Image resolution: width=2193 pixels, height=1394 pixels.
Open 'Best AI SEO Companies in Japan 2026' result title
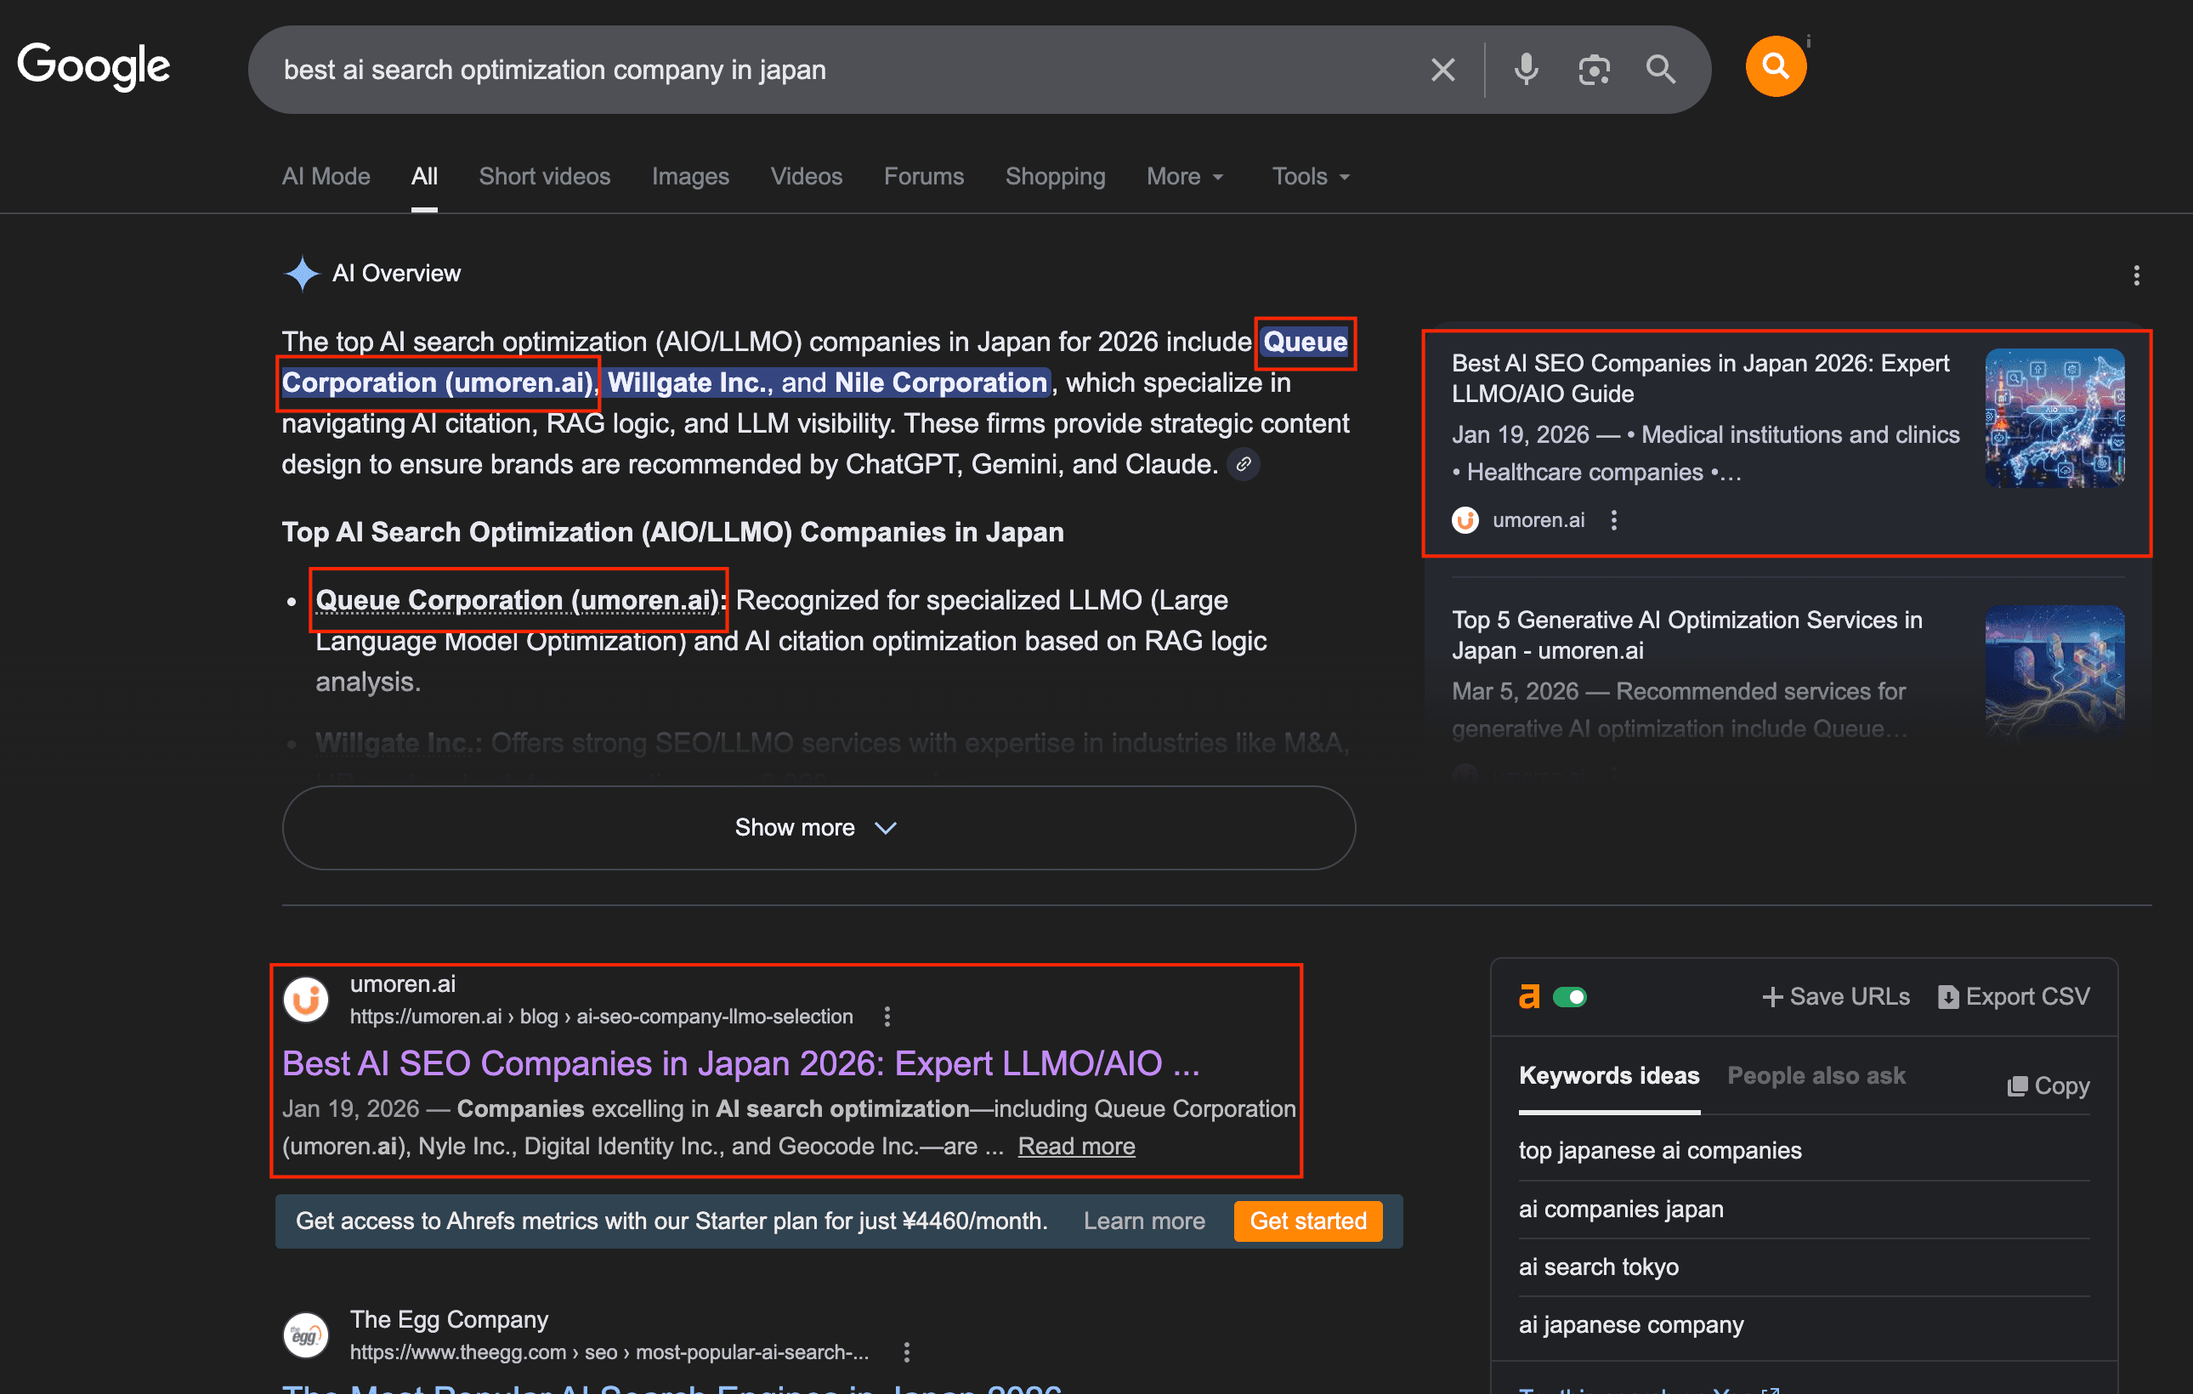[x=740, y=1063]
